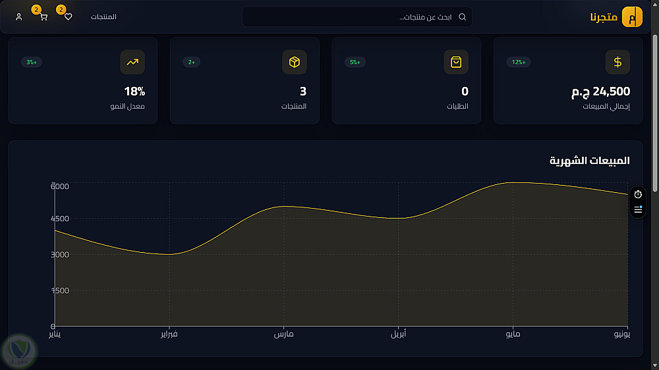Viewport: 659px width, 370px height.
Task: Click the cart count badge showing 2
Action: 36,9
